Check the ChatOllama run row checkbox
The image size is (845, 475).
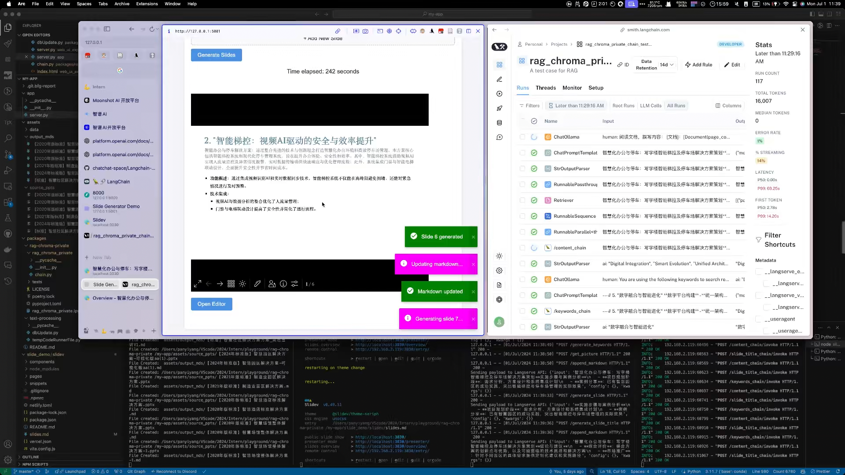522,137
